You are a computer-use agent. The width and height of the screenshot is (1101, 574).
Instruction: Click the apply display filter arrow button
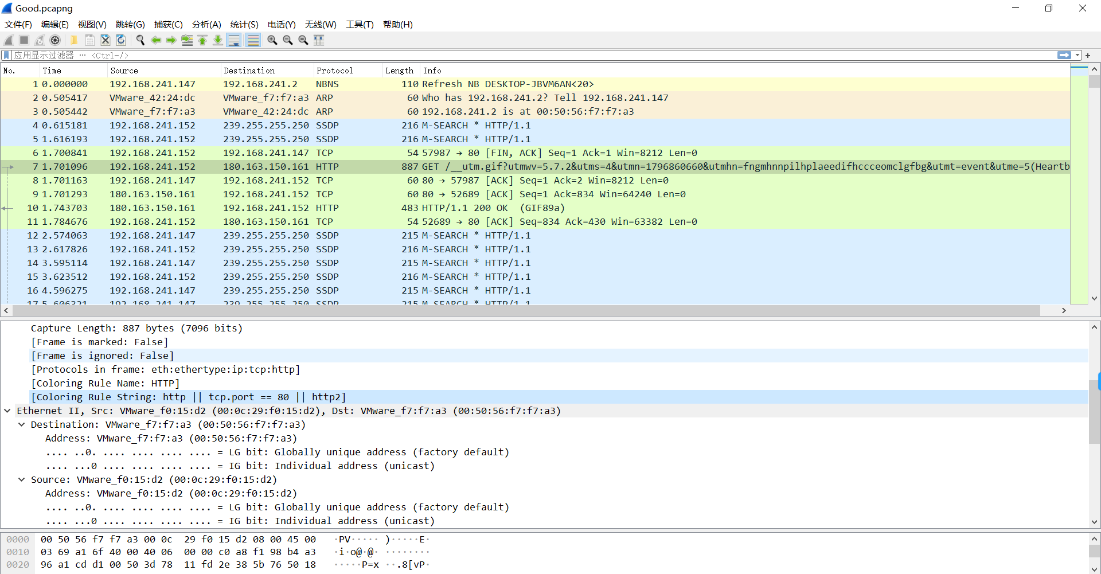(x=1064, y=55)
